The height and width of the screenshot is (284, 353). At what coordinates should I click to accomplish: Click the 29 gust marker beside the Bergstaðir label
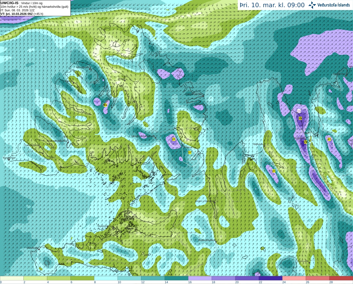pyautogui.click(x=306, y=142)
